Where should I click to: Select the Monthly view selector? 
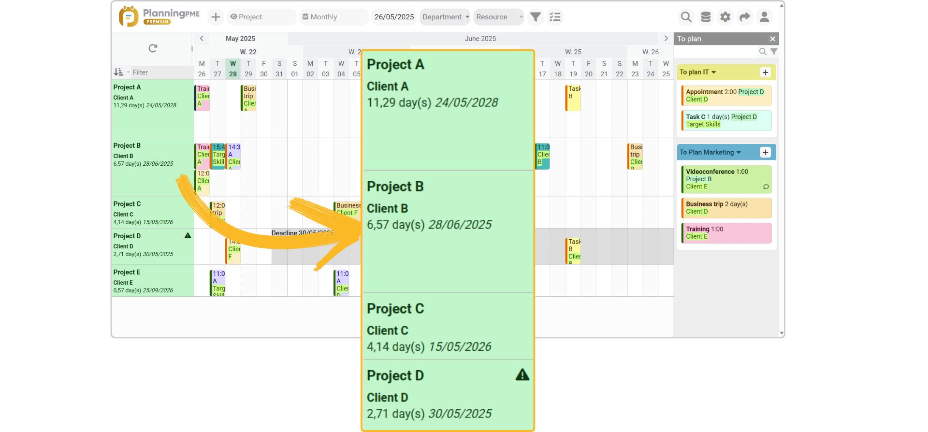(x=333, y=17)
